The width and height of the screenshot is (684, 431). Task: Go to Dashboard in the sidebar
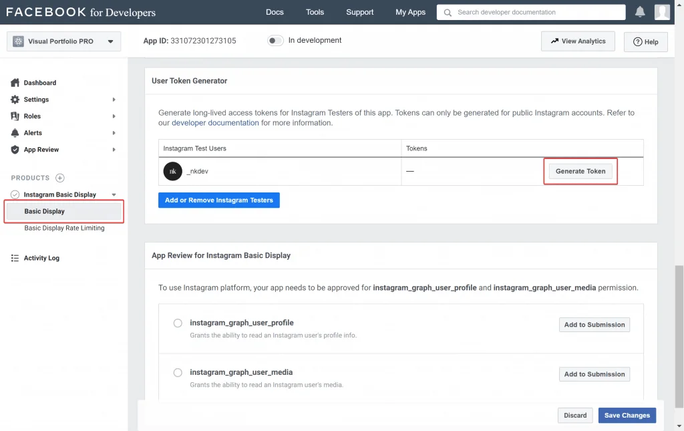pos(39,83)
